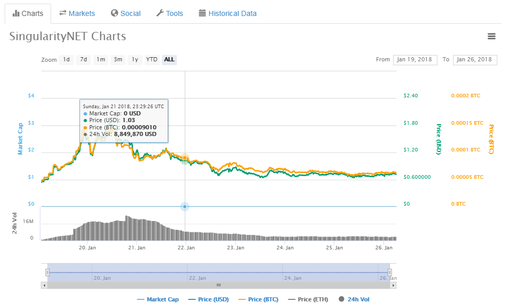Click the left navigator range handle

click(47, 273)
